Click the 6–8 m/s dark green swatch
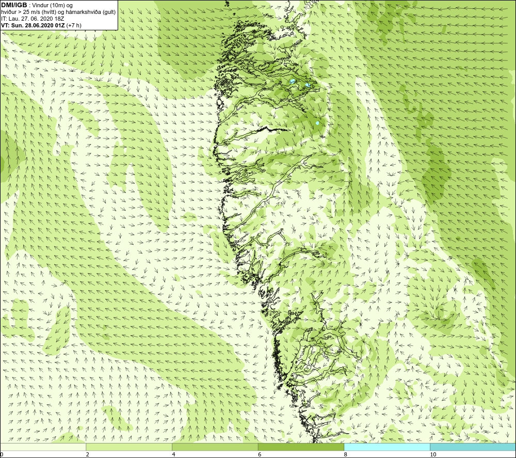 click(301, 447)
